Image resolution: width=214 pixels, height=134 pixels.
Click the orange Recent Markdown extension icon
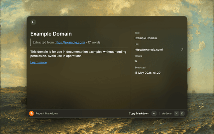click(x=31, y=113)
